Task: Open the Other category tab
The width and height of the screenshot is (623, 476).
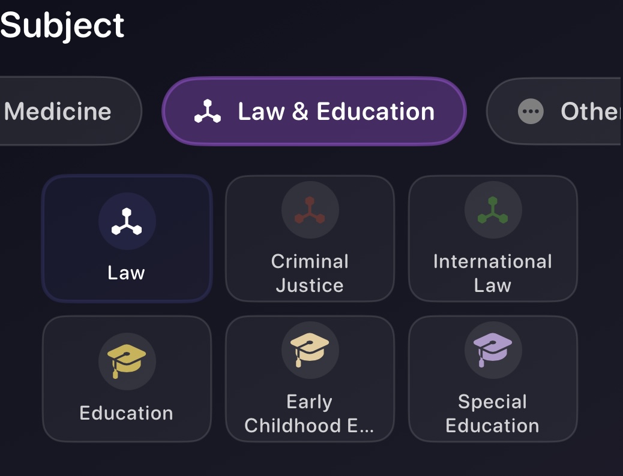Action: point(588,112)
